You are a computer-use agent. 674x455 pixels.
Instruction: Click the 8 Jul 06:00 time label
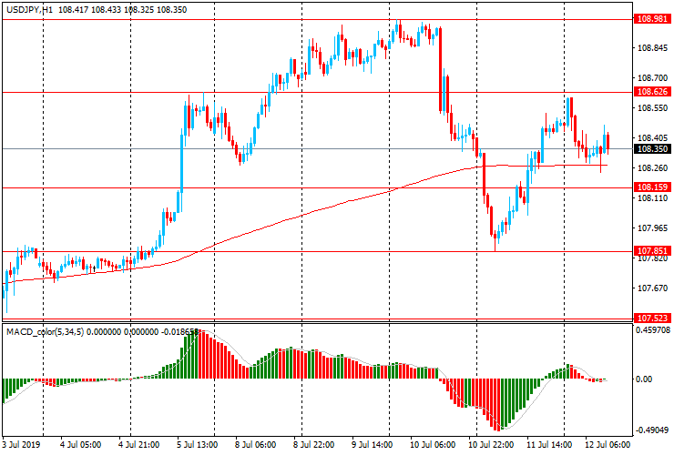pyautogui.click(x=255, y=444)
